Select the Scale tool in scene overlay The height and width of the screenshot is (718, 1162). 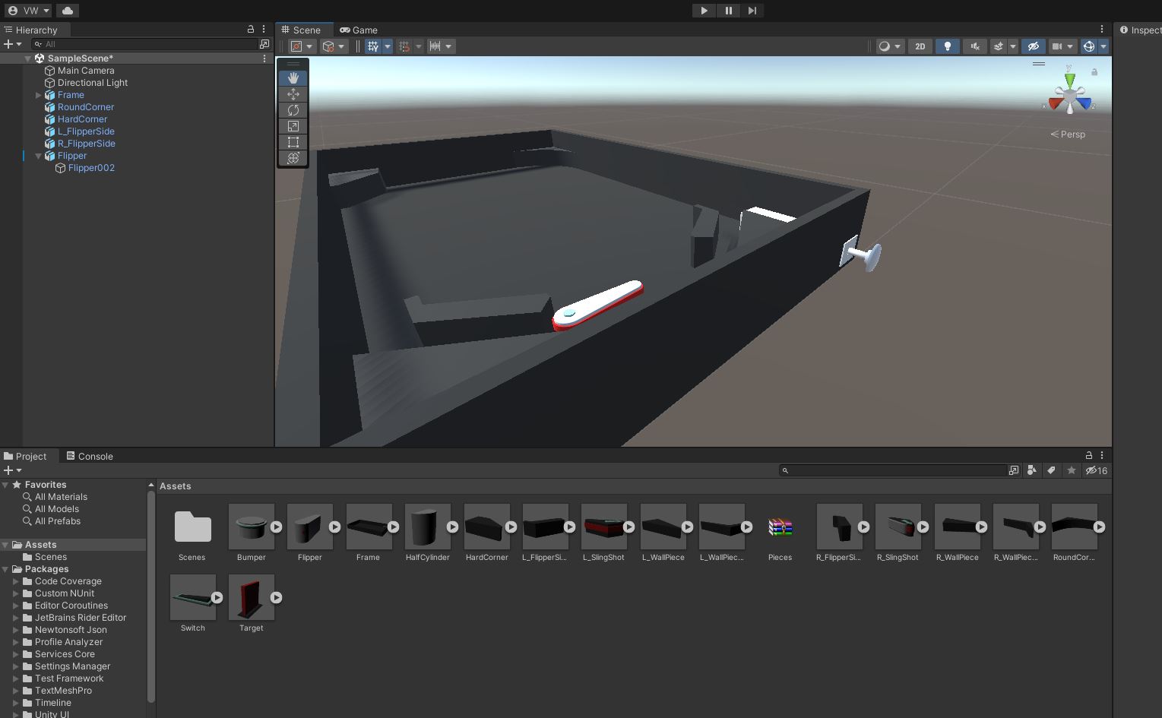click(293, 126)
